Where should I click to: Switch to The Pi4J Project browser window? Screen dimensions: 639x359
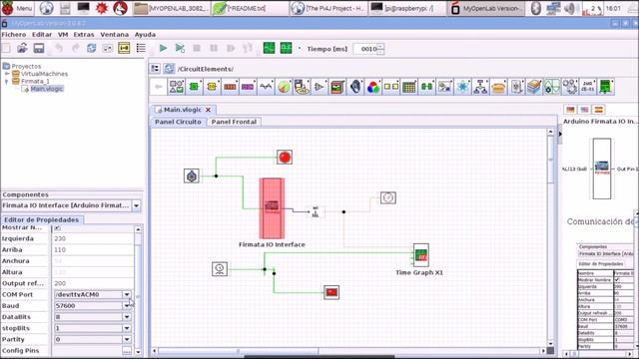[328, 8]
